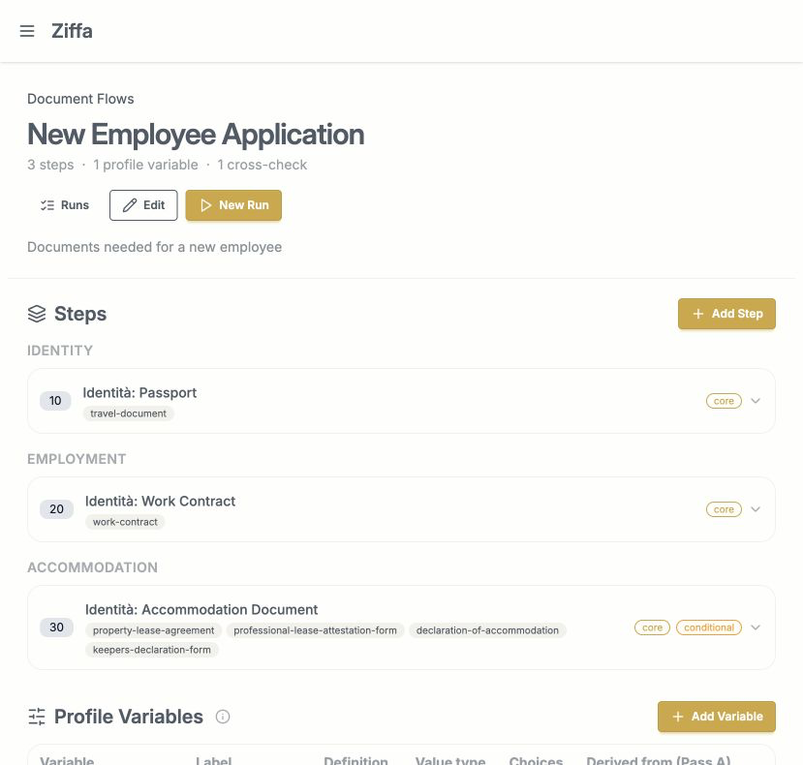
Task: Click the info icon beside Profile Variables
Action: coord(222,717)
